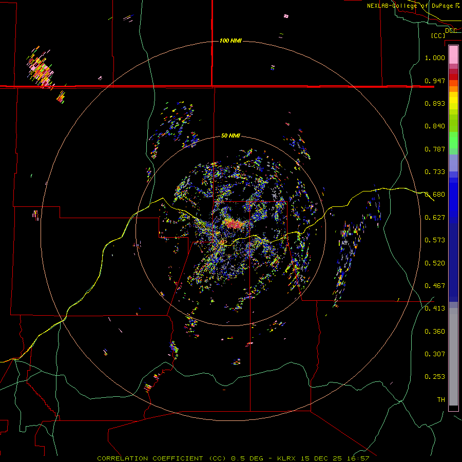Click the [CC] legend title
The image size is (462, 462).
[x=438, y=35]
